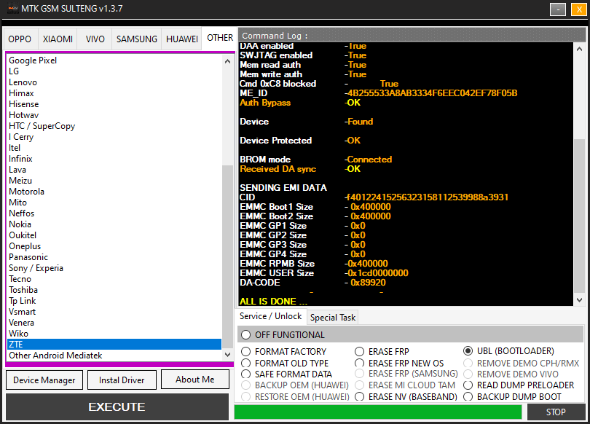Minimize the application window
The height and width of the screenshot is (424, 590).
click(558, 9)
